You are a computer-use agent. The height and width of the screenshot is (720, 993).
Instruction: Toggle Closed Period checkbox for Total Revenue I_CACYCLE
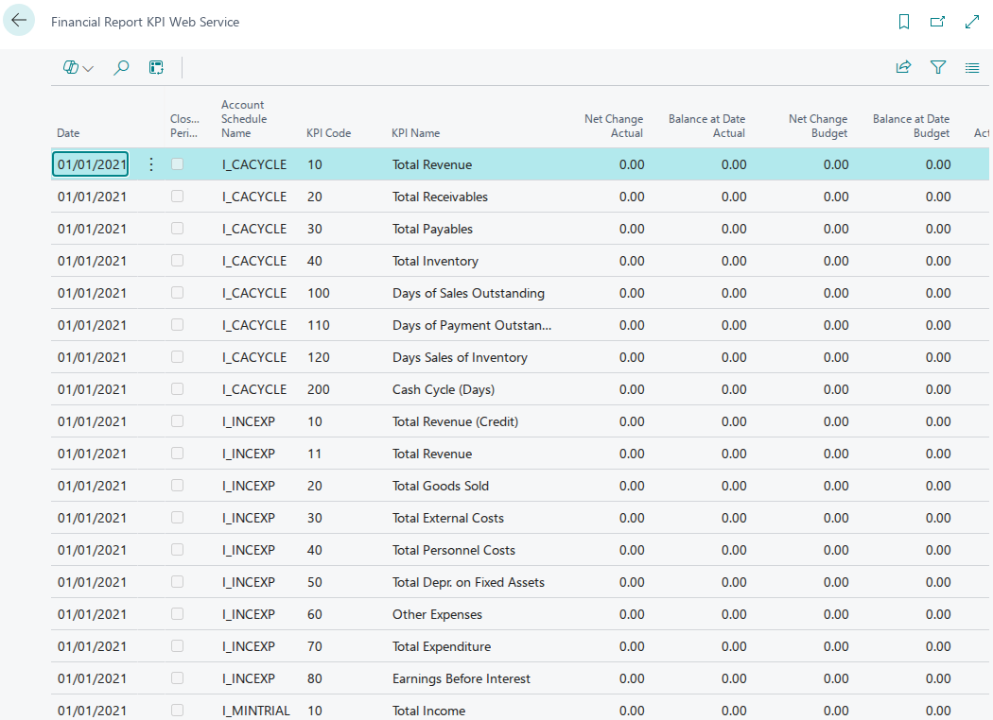click(178, 163)
